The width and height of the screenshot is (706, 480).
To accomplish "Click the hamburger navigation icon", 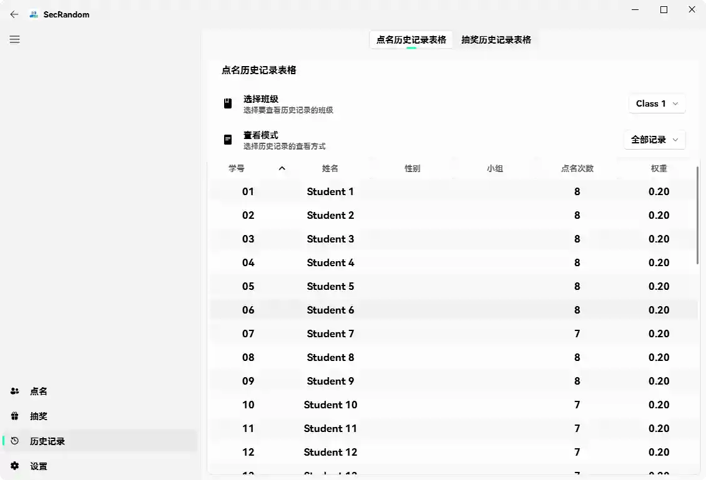I will 14,39.
